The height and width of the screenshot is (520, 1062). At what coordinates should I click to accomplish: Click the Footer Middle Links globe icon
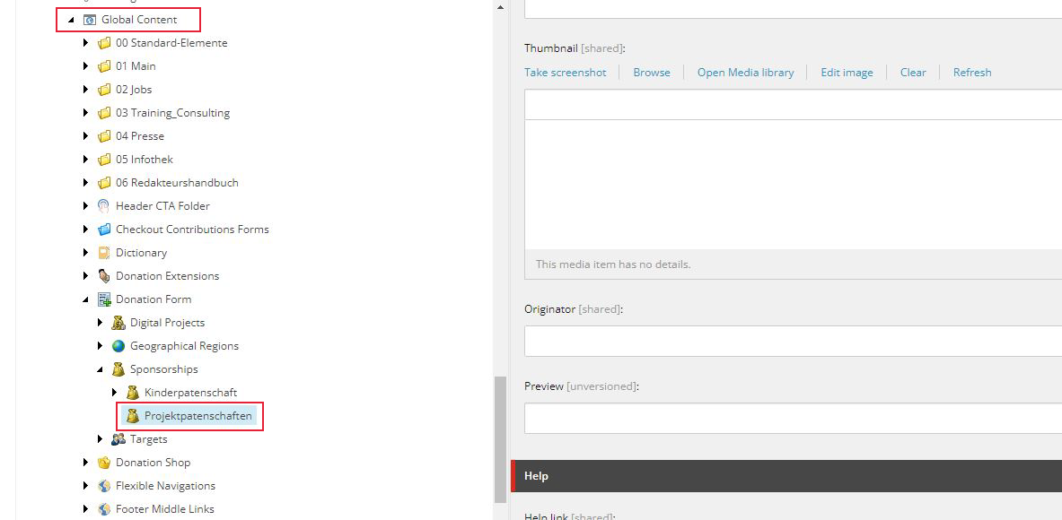coord(103,509)
